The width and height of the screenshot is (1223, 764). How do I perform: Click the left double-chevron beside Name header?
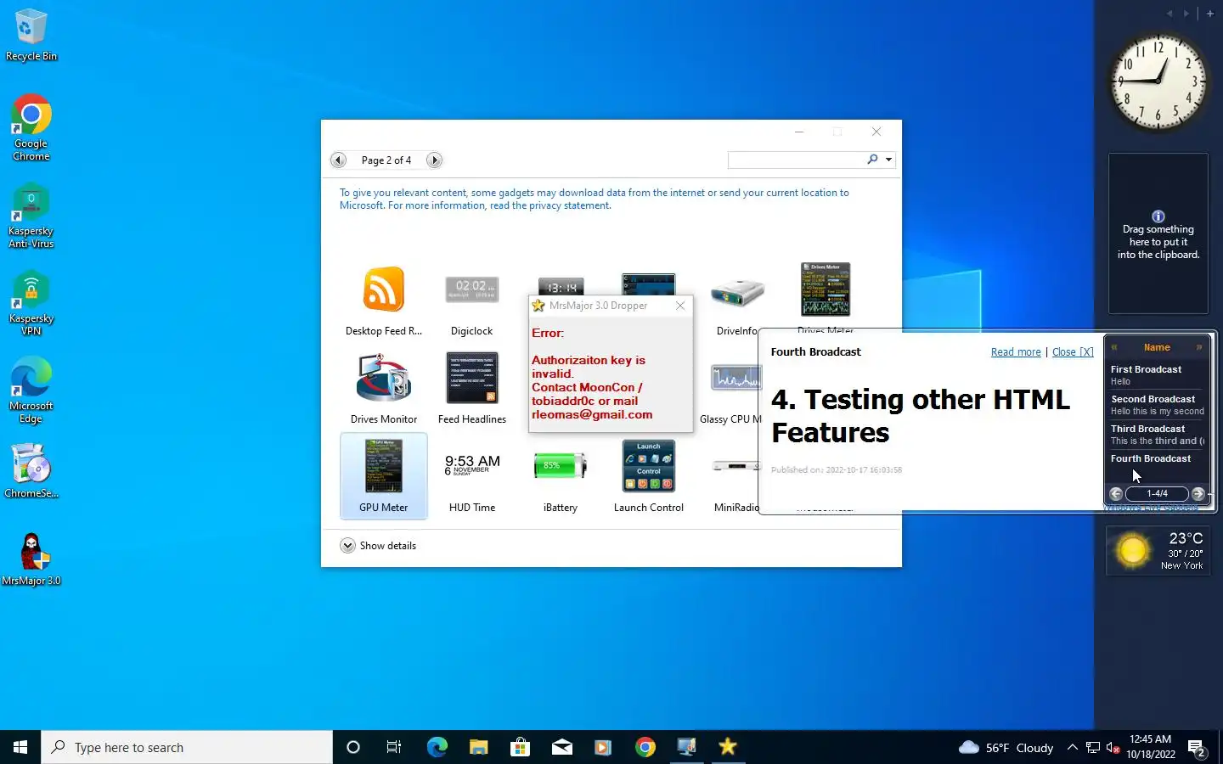tap(1114, 347)
